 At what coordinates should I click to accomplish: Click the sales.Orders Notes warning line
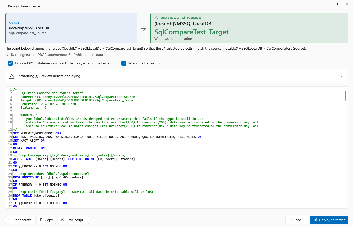click(140, 126)
